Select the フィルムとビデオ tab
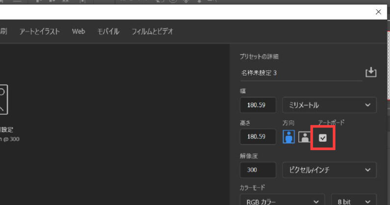 pos(152,31)
